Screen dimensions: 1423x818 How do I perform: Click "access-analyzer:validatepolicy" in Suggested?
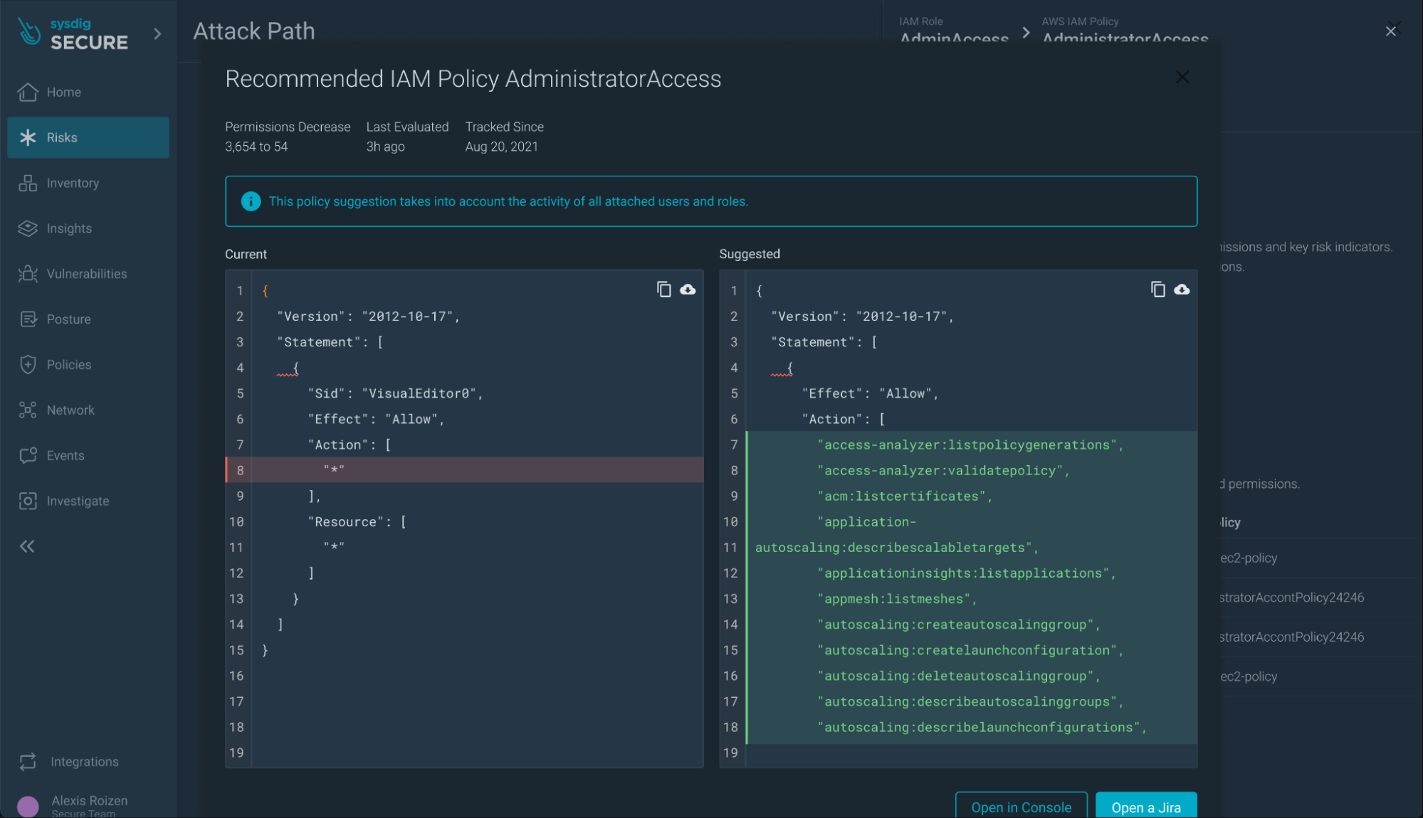(x=943, y=470)
